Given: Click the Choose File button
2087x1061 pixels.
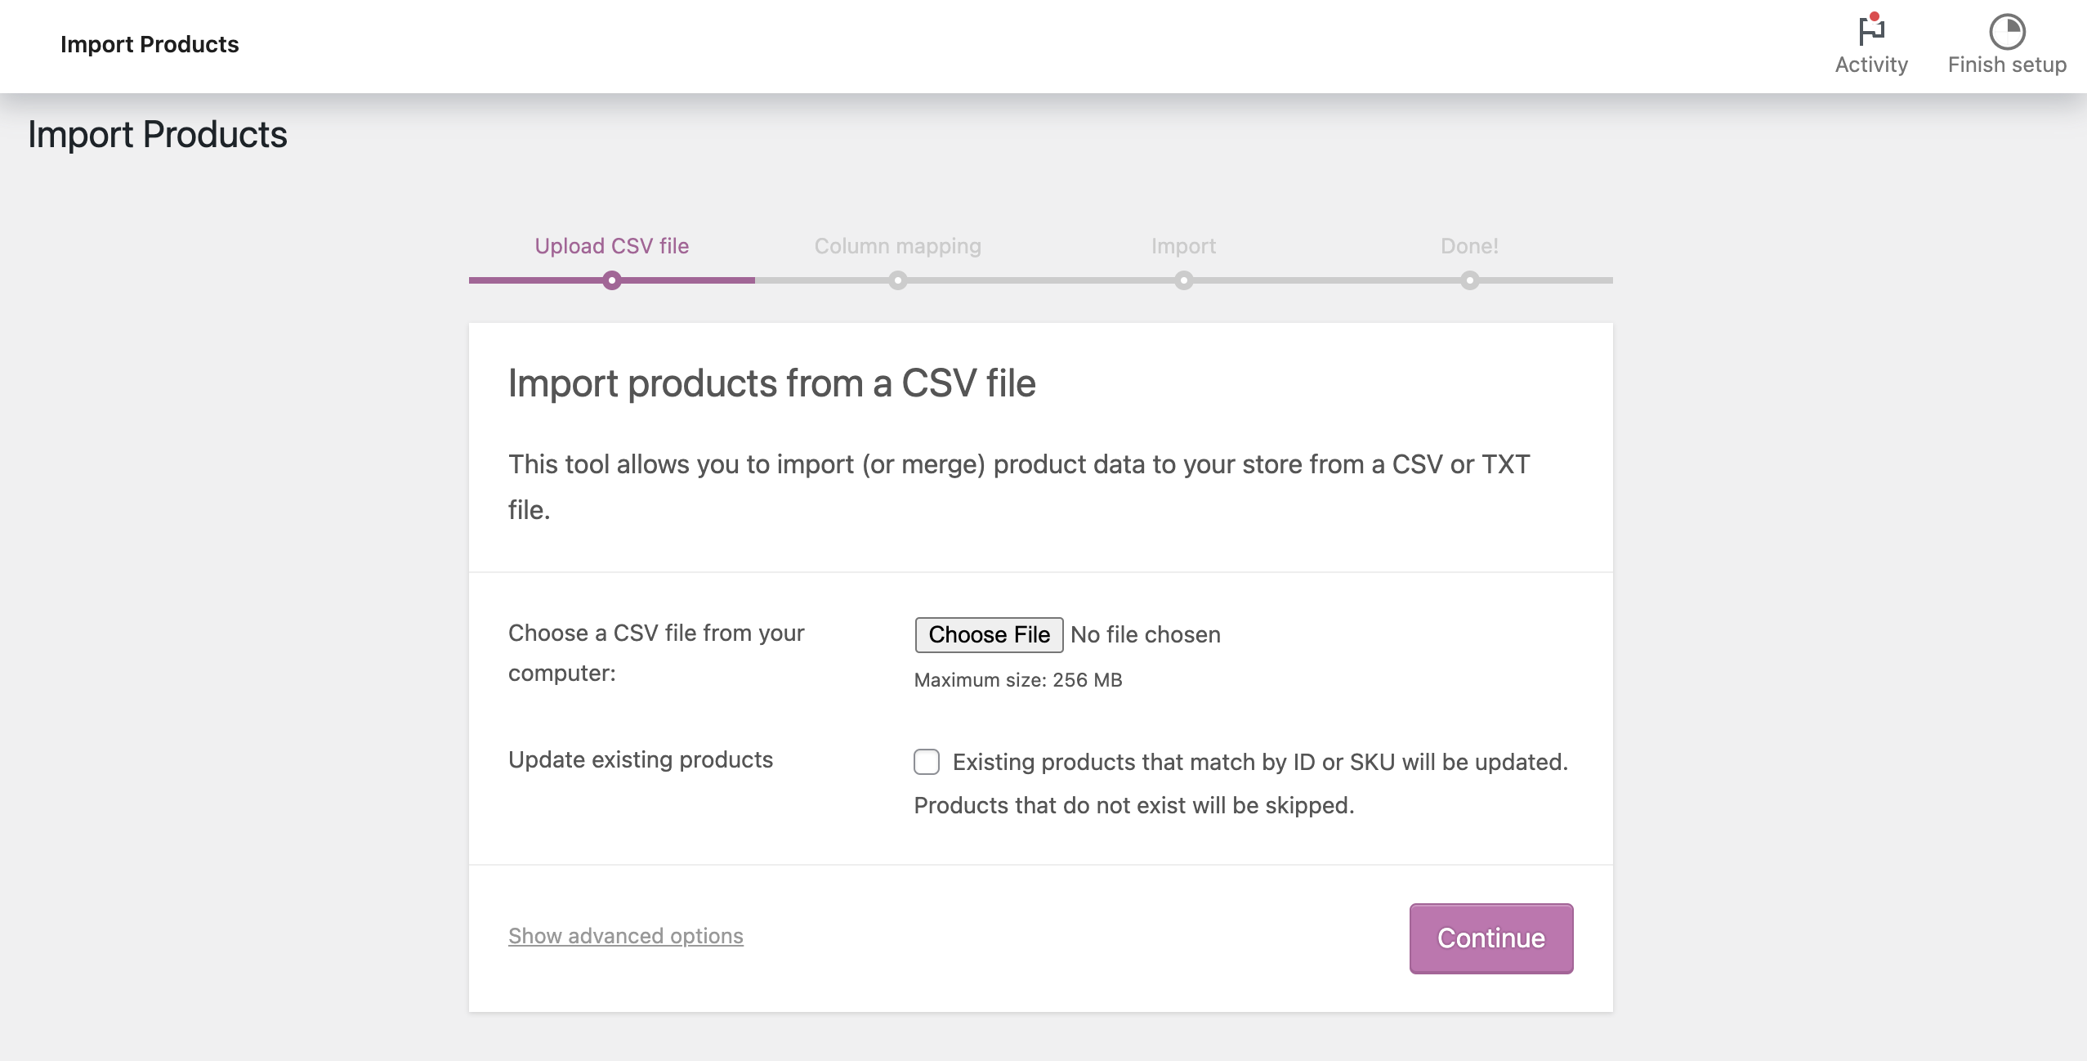Looking at the screenshot, I should pyautogui.click(x=987, y=633).
